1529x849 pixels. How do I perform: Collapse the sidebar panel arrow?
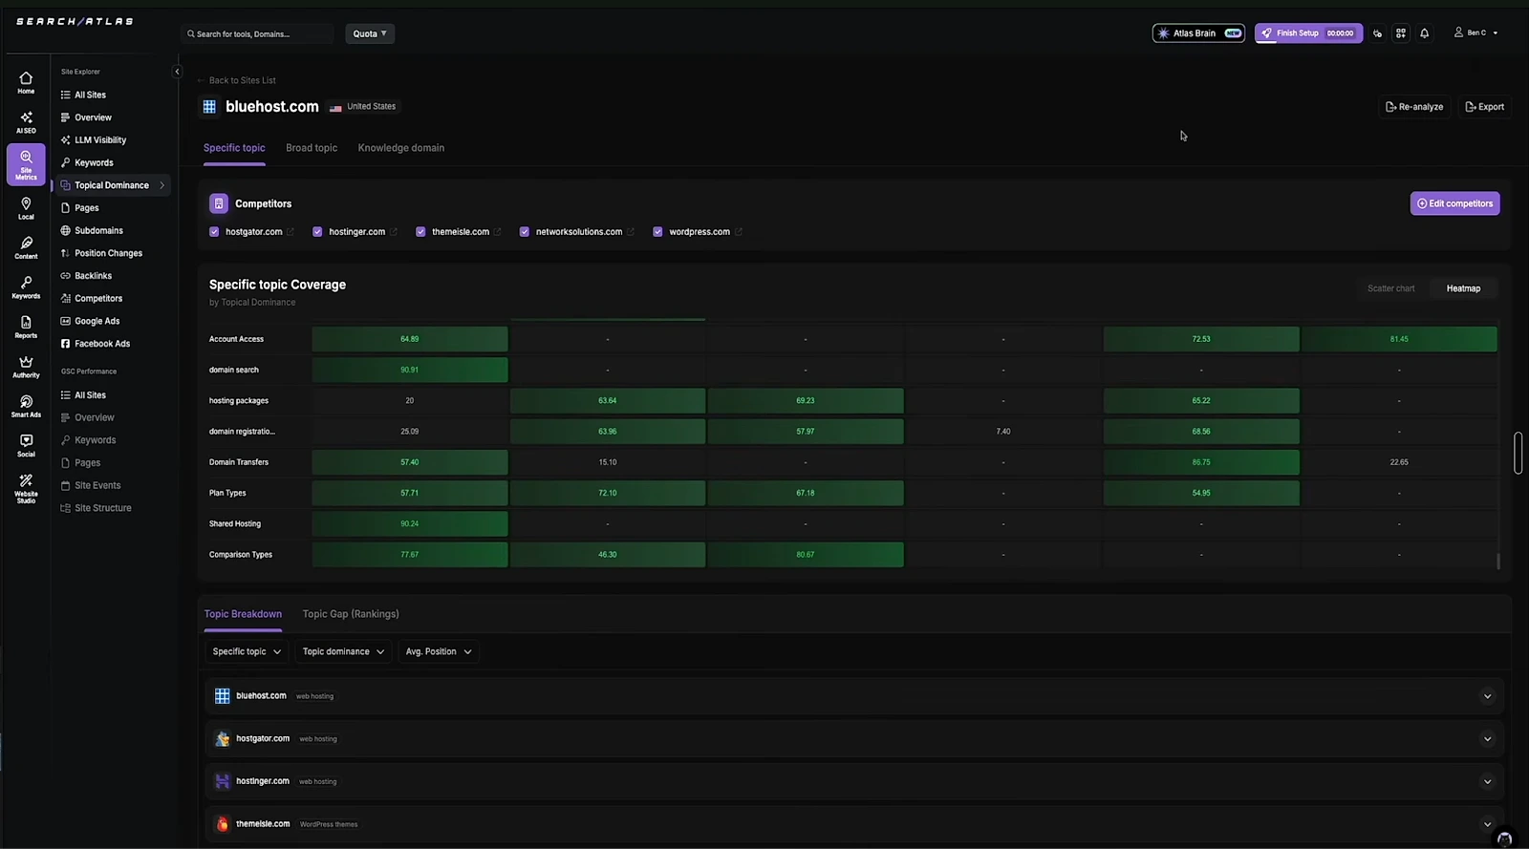click(x=177, y=72)
